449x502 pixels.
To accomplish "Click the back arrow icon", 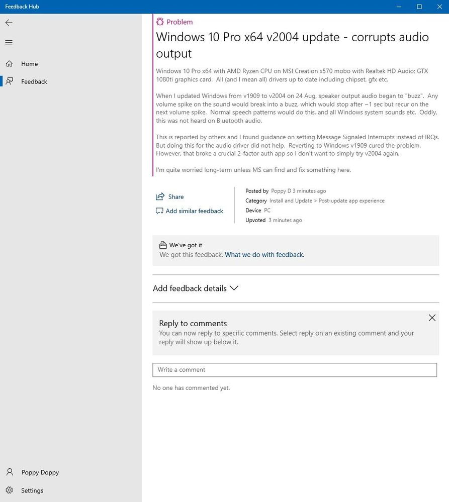I will tap(9, 23).
